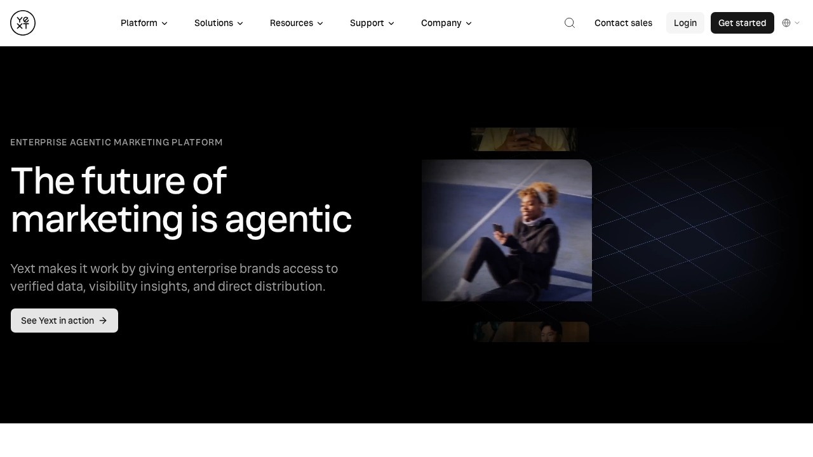Click the chevron beside the globe

[x=797, y=23]
